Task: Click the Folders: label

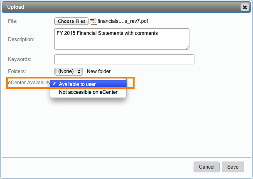Action: (x=17, y=71)
